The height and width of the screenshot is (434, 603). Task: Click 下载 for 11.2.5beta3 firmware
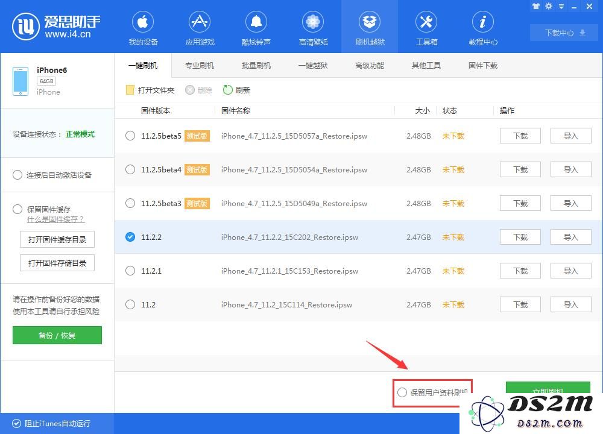(x=520, y=203)
